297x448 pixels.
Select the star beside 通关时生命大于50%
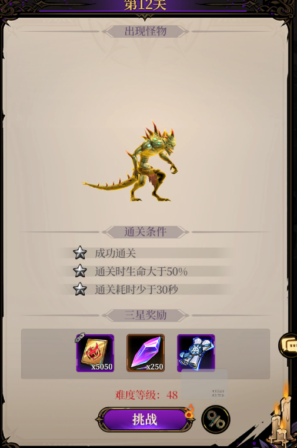point(80,271)
